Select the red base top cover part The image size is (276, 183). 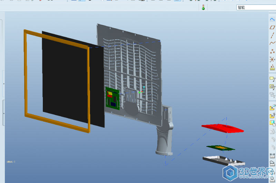tap(223, 128)
